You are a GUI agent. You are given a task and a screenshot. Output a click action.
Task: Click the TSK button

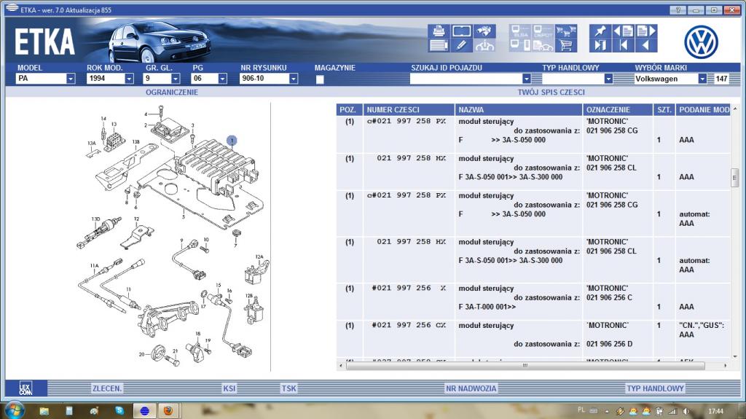coord(288,388)
